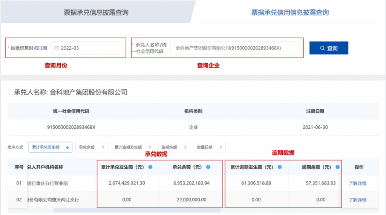Select overdue balance 57,351,683.83

[x=321, y=183]
